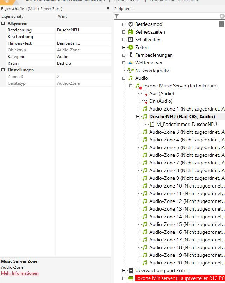
Task: Clear the Peripherie search filter
Action: (222, 16)
